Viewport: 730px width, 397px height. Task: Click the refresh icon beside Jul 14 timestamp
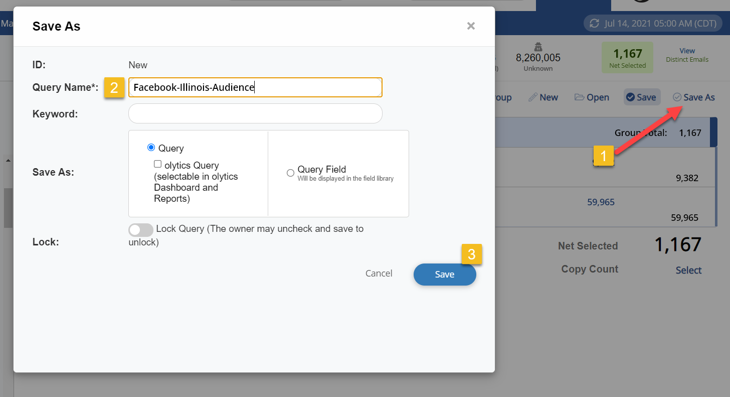pyautogui.click(x=595, y=24)
